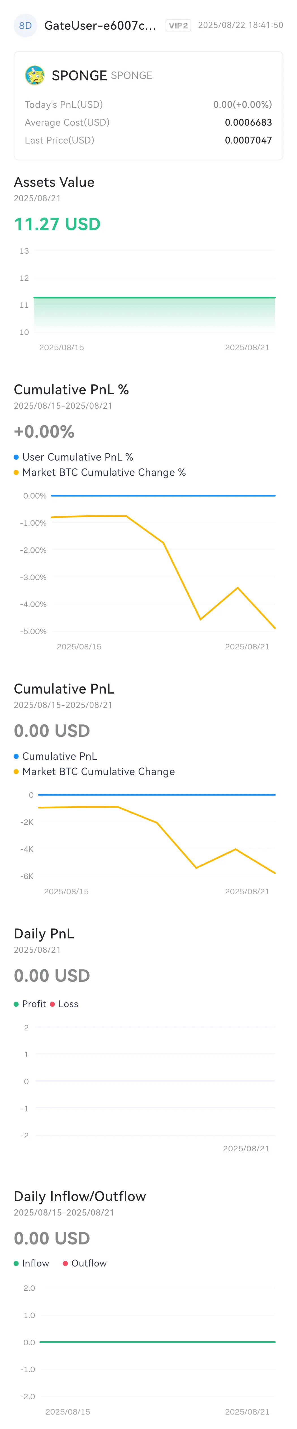The image size is (297, 1429).
Task: Click the green line in Assets Value chart
Action: tap(155, 298)
